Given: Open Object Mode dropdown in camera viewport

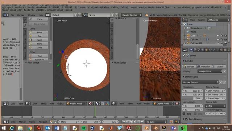Looking at the screenshot, I should [163, 103].
